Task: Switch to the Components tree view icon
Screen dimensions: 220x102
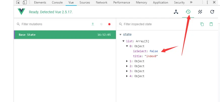Action: [x=176, y=12]
